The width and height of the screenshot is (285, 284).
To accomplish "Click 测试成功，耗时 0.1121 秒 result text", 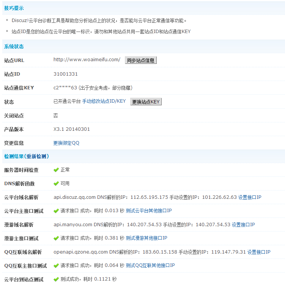I will [89, 279].
